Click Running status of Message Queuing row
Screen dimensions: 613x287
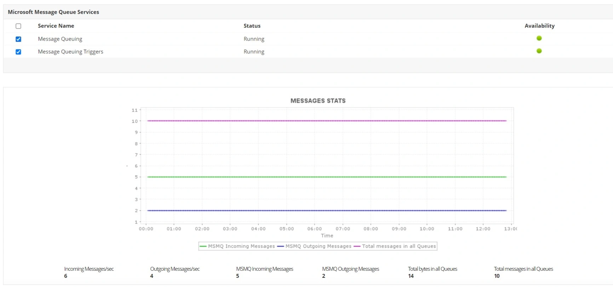(x=254, y=39)
